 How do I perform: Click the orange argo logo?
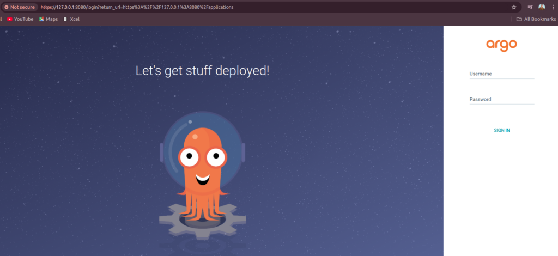501,45
